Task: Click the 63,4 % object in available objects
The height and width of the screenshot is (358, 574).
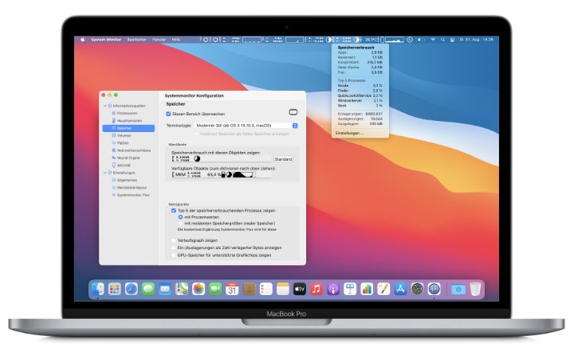Action: pyautogui.click(x=214, y=174)
